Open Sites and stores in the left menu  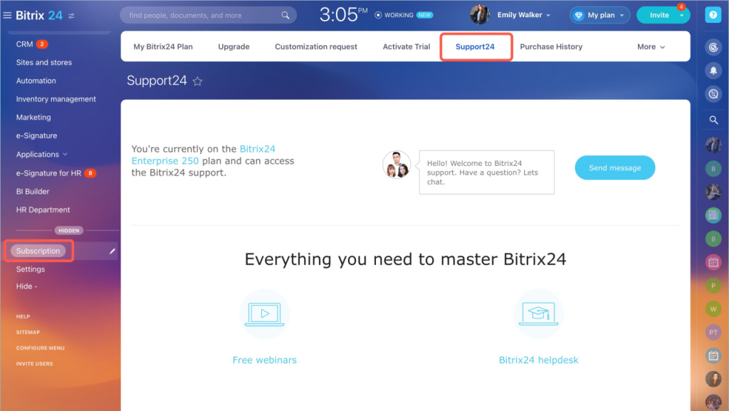[43, 62]
